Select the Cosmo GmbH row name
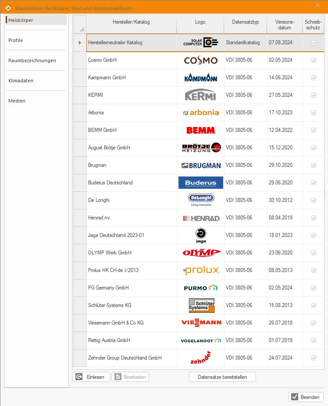Image resolution: width=328 pixels, height=406 pixels. pyautogui.click(x=102, y=60)
